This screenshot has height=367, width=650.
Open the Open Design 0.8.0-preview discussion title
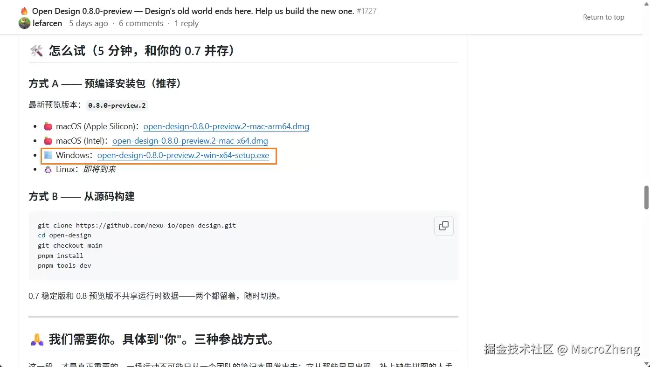click(x=193, y=11)
